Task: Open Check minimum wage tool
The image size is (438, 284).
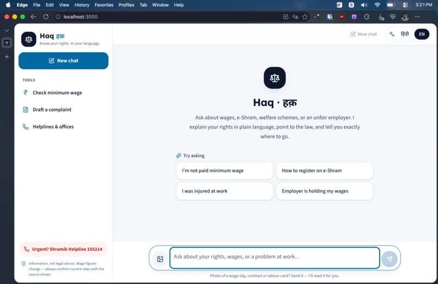Action: pos(64,93)
